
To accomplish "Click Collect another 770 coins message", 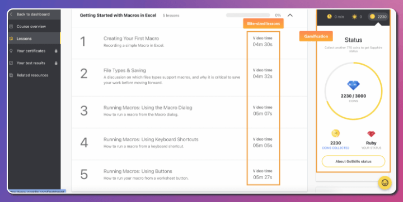I will (353, 49).
